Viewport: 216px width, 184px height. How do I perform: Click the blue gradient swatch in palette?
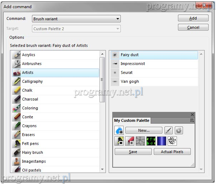point(162,141)
